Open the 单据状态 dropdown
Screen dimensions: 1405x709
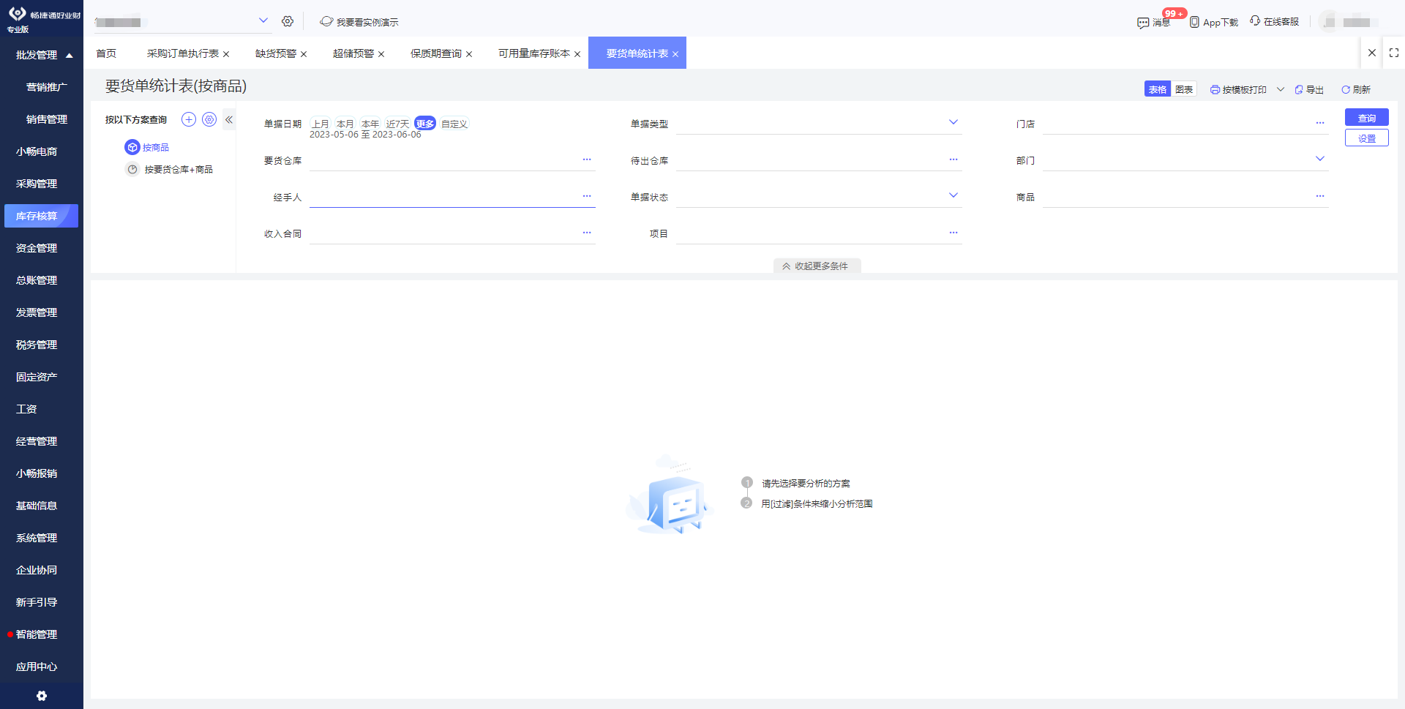coord(953,195)
